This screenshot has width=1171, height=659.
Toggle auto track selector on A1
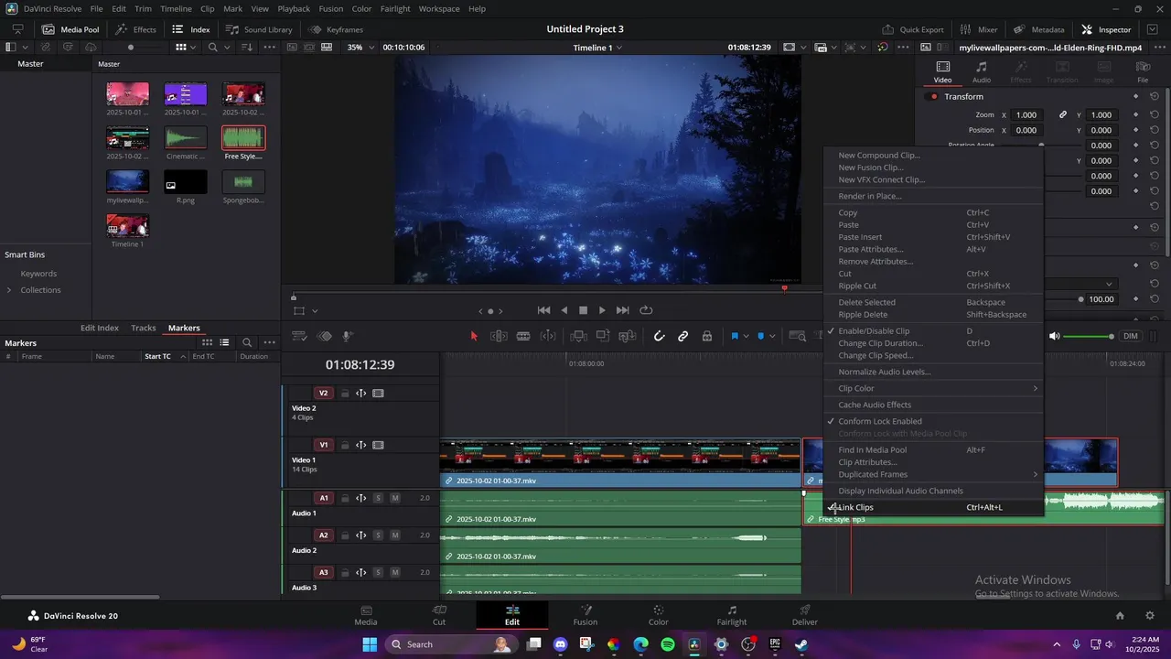point(361,498)
